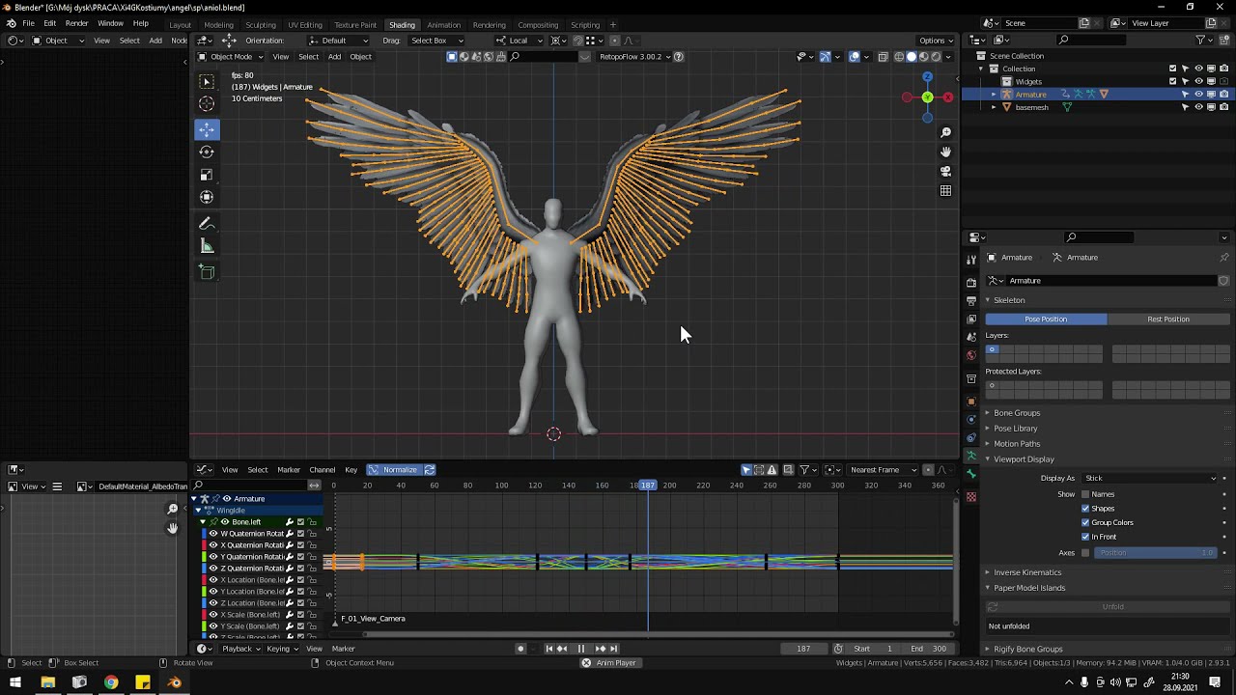Switch orthographic/perspective grid icon
The height and width of the screenshot is (695, 1236).
coord(945,190)
